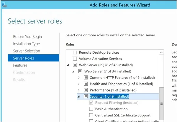Check the Remote Desktop Services checkbox
The image size is (177, 122).
point(75,52)
